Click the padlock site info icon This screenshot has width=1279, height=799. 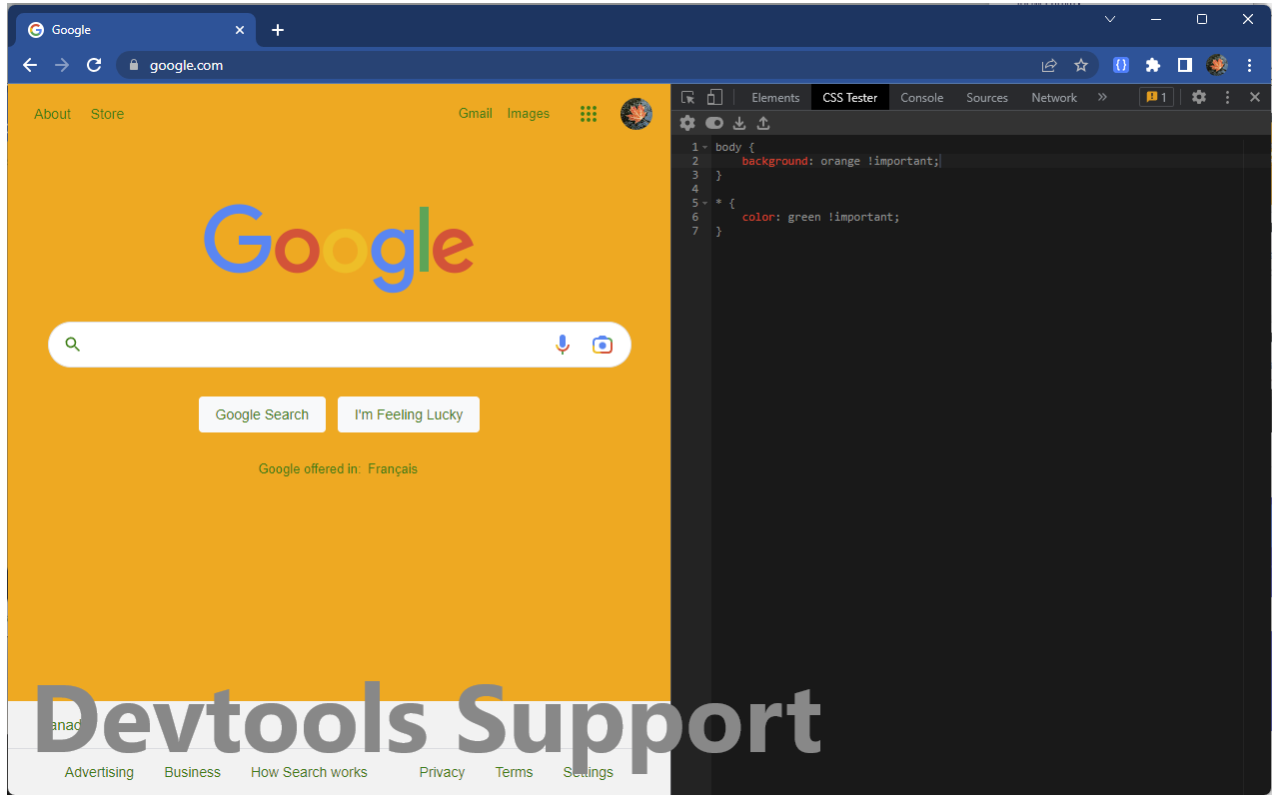pos(133,65)
